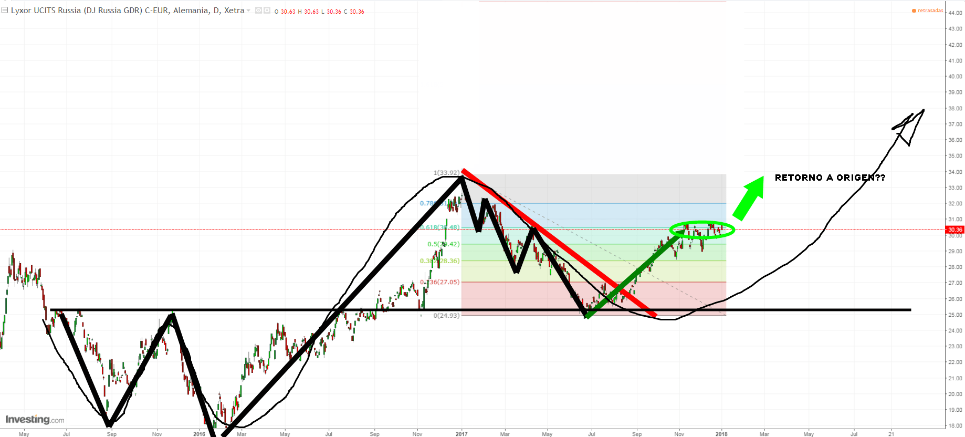The height and width of the screenshot is (437, 965).
Task: Click the Fibonacci 0(24.93) level label
Action: pos(446,316)
